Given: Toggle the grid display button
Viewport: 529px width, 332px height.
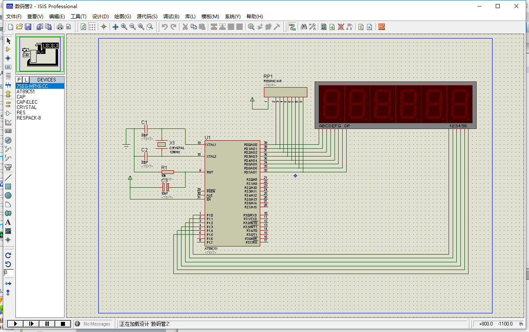Looking at the screenshot, I should (x=93, y=27).
